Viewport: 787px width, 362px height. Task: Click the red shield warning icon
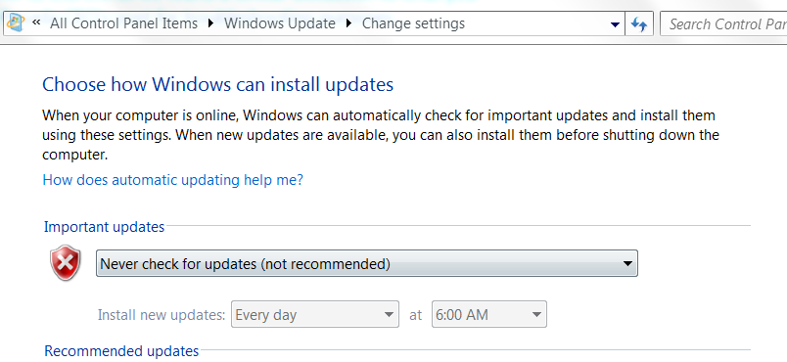tap(66, 263)
